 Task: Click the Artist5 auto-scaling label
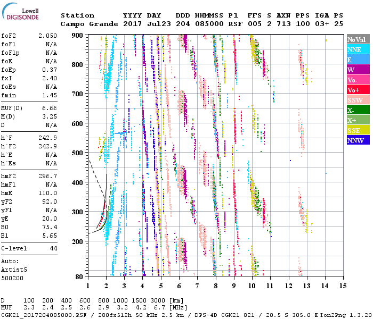pos(13,270)
